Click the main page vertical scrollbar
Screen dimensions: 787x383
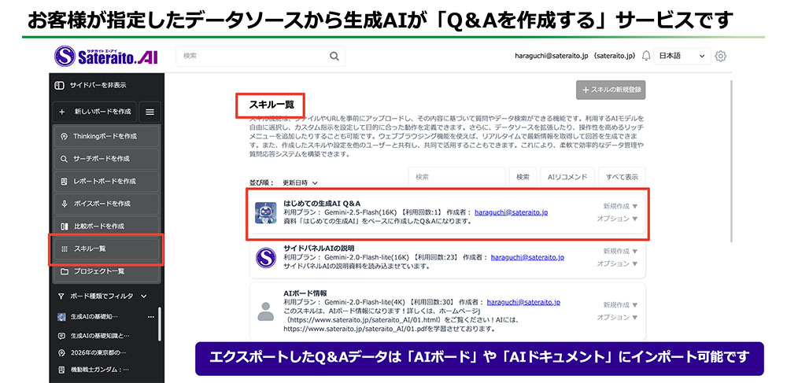coord(732,160)
